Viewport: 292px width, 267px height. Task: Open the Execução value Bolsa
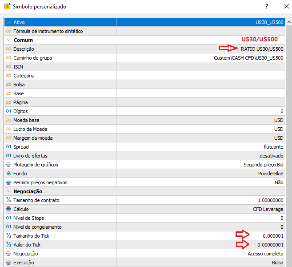(277, 263)
